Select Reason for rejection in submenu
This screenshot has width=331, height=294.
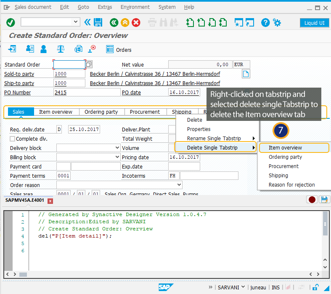292,185
